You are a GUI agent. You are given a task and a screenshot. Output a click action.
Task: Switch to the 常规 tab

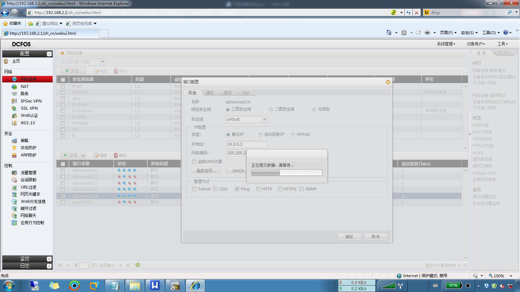pos(192,93)
